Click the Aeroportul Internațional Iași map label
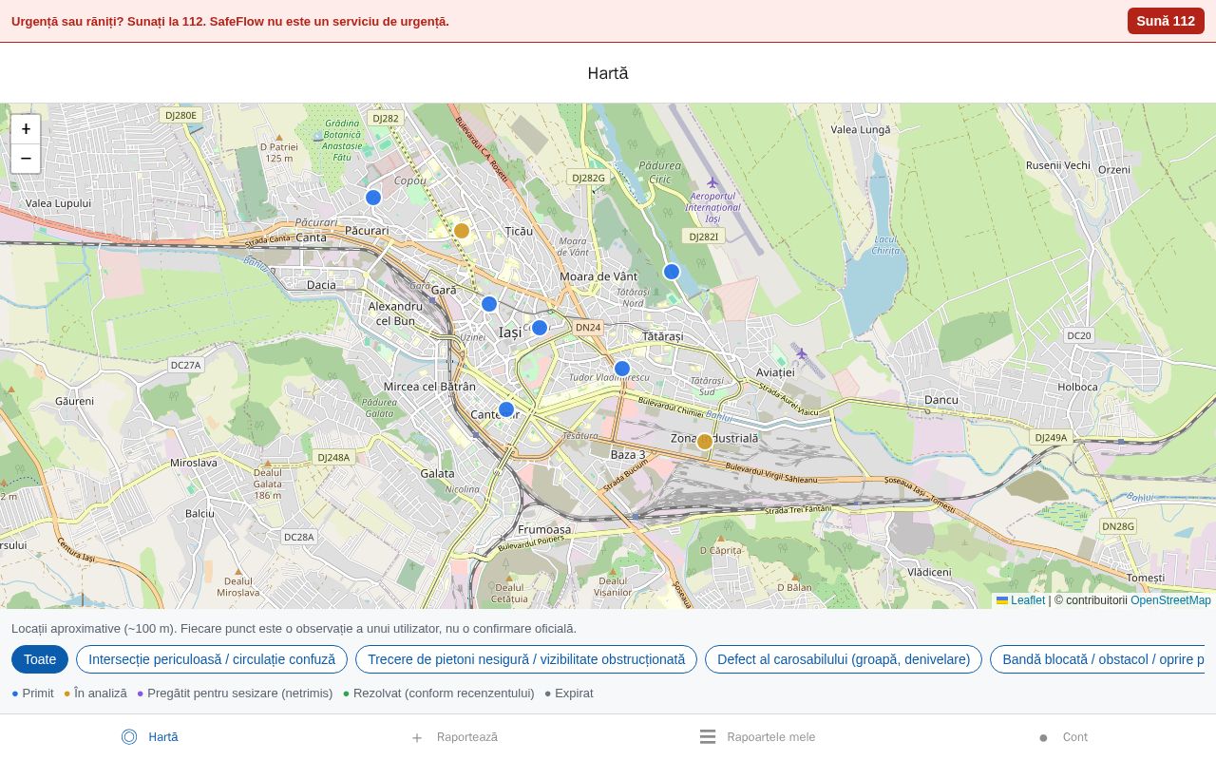 712,207
